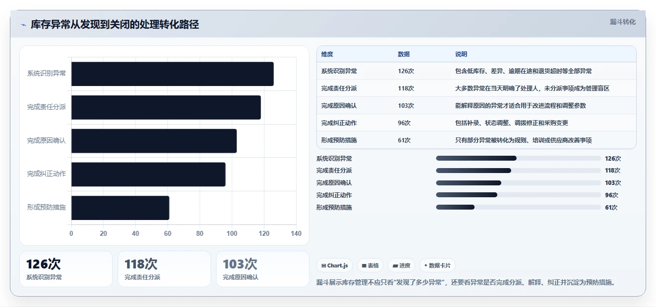The height and width of the screenshot is (307, 656).
Task: Click the 完成责任分派 label in the progress list
Action: (x=334, y=171)
